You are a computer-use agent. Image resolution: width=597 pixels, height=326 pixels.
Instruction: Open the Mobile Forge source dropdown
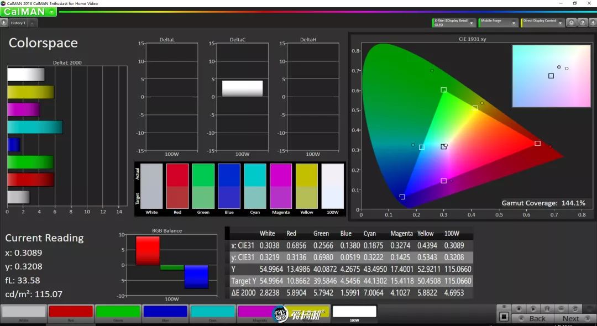515,23
